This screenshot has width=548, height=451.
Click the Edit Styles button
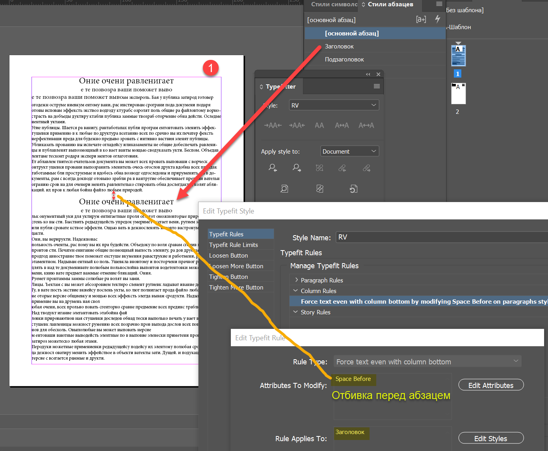[491, 438]
